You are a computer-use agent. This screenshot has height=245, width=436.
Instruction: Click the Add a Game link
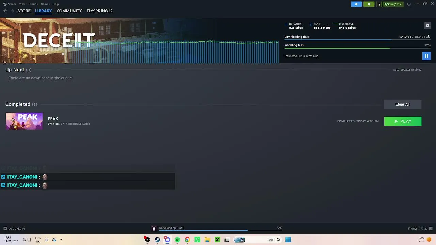click(x=17, y=229)
